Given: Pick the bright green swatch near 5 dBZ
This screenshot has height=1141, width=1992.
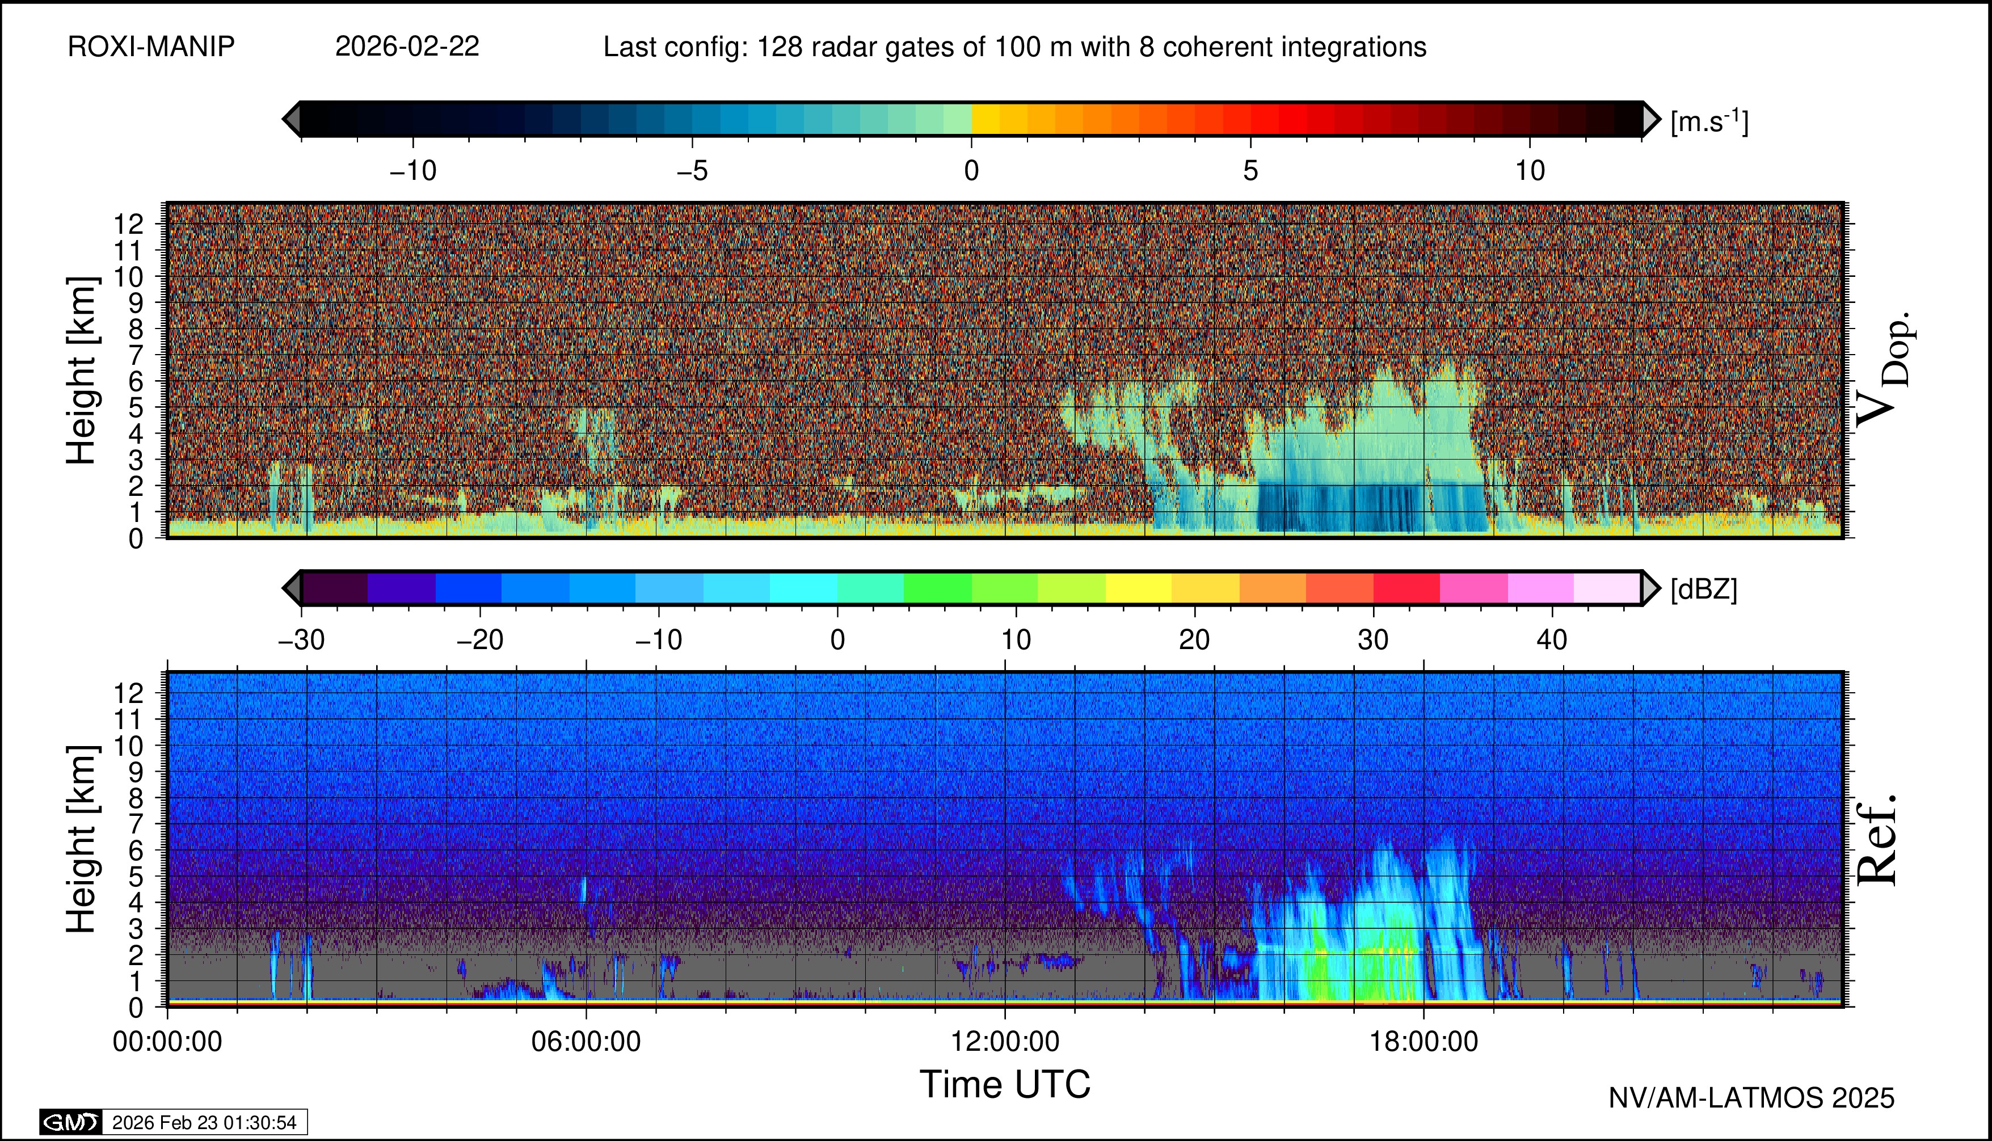Looking at the screenshot, I should coord(937,588).
